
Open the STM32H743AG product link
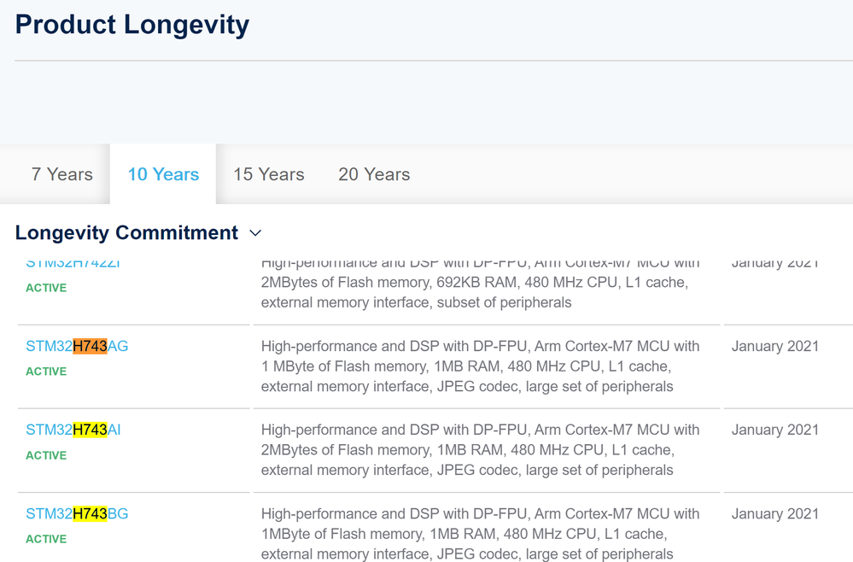pos(77,346)
